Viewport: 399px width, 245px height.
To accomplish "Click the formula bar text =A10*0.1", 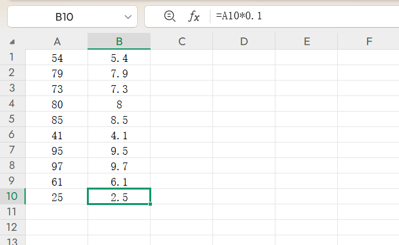I will pyautogui.click(x=239, y=16).
